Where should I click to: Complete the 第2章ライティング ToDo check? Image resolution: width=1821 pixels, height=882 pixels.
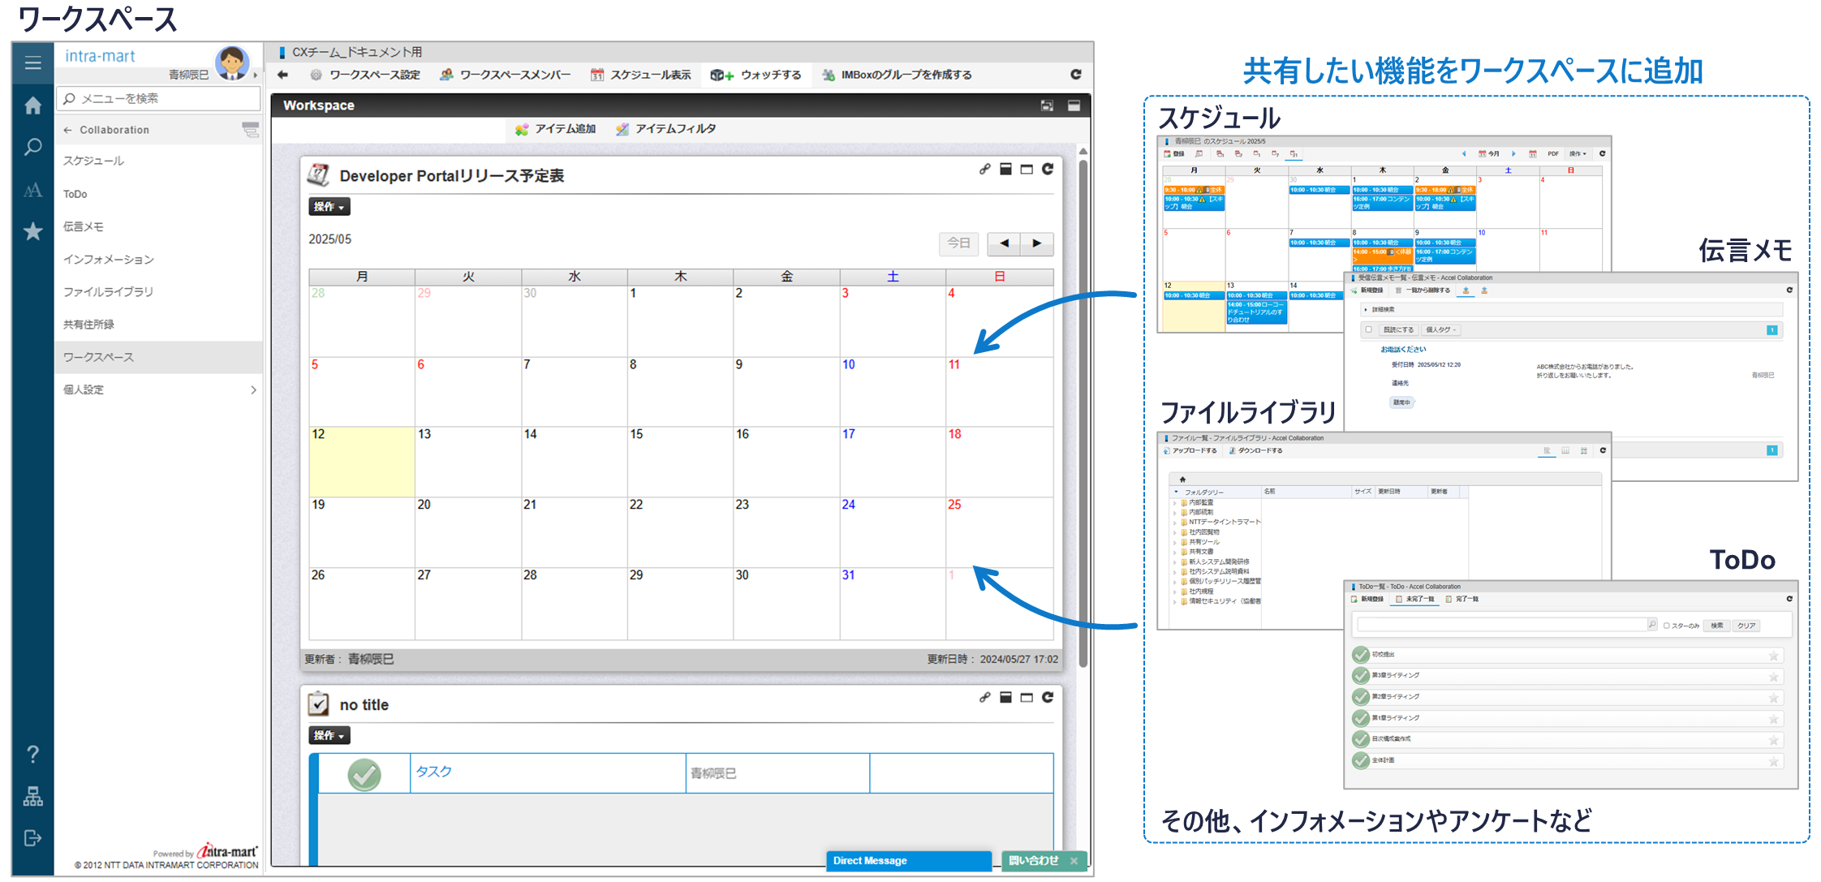(x=1361, y=697)
